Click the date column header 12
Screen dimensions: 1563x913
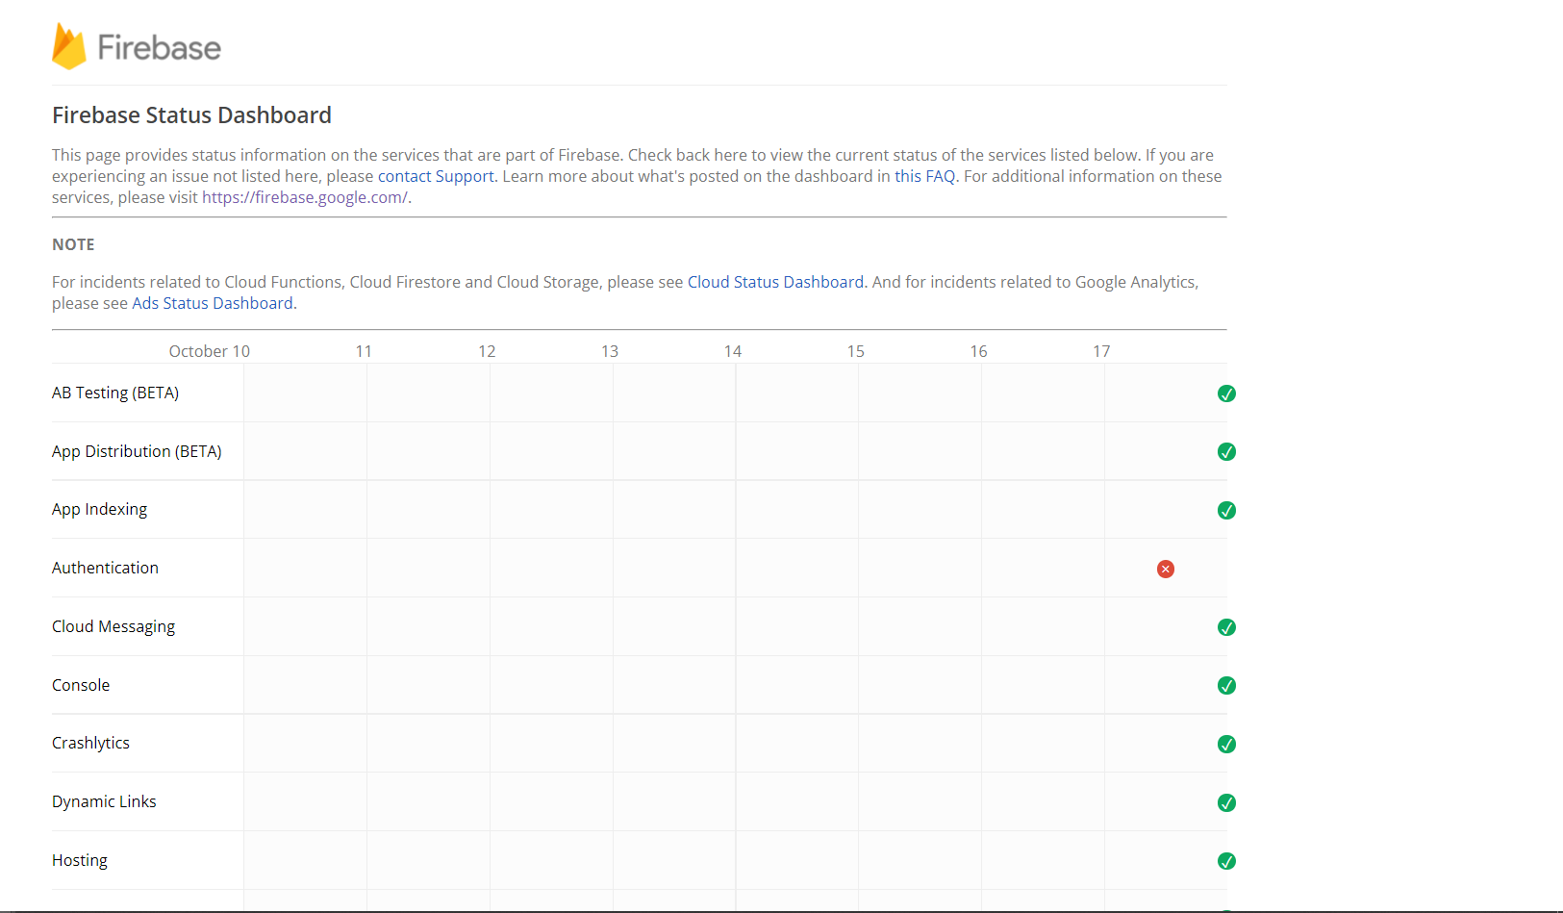(x=487, y=351)
